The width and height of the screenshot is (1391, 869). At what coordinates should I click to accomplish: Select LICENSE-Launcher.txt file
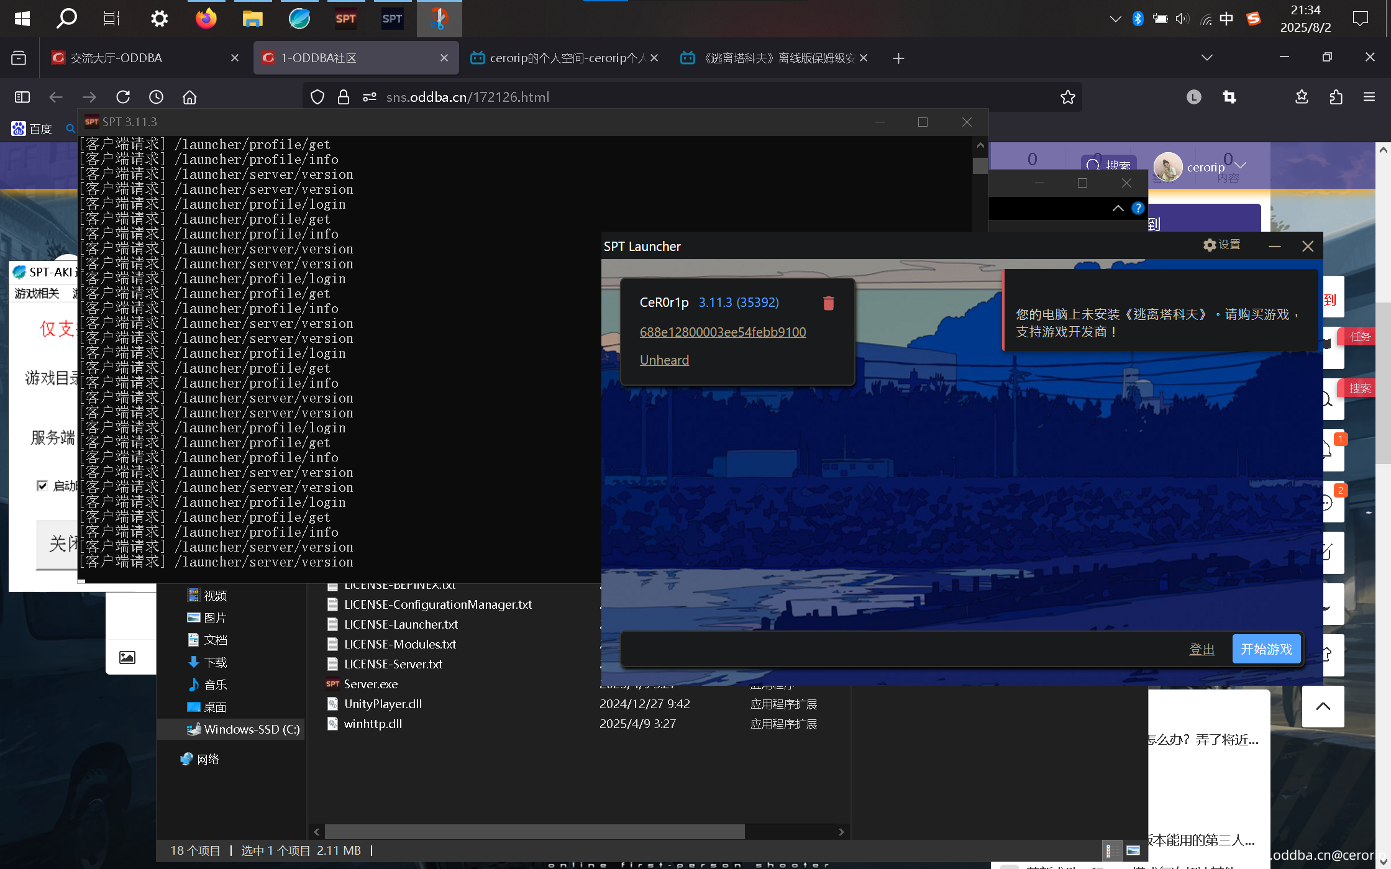401,624
